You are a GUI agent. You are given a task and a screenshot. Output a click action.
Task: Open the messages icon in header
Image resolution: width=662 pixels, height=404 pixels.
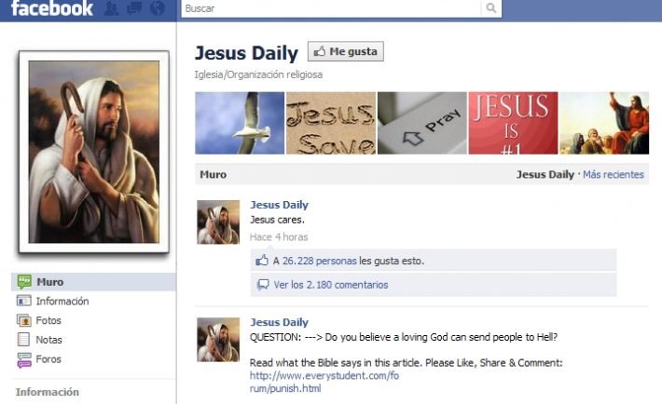click(x=134, y=8)
